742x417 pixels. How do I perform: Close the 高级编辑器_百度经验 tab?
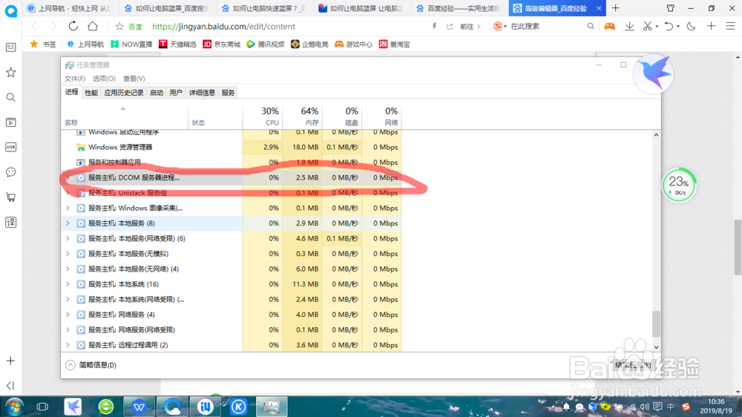[x=599, y=8]
